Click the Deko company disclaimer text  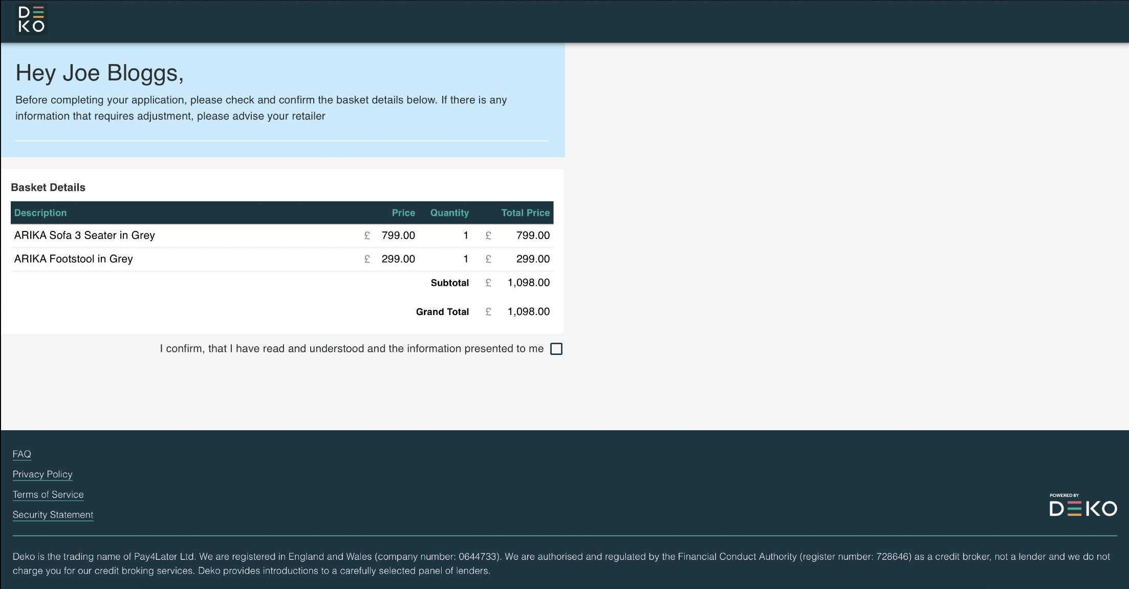(x=560, y=563)
